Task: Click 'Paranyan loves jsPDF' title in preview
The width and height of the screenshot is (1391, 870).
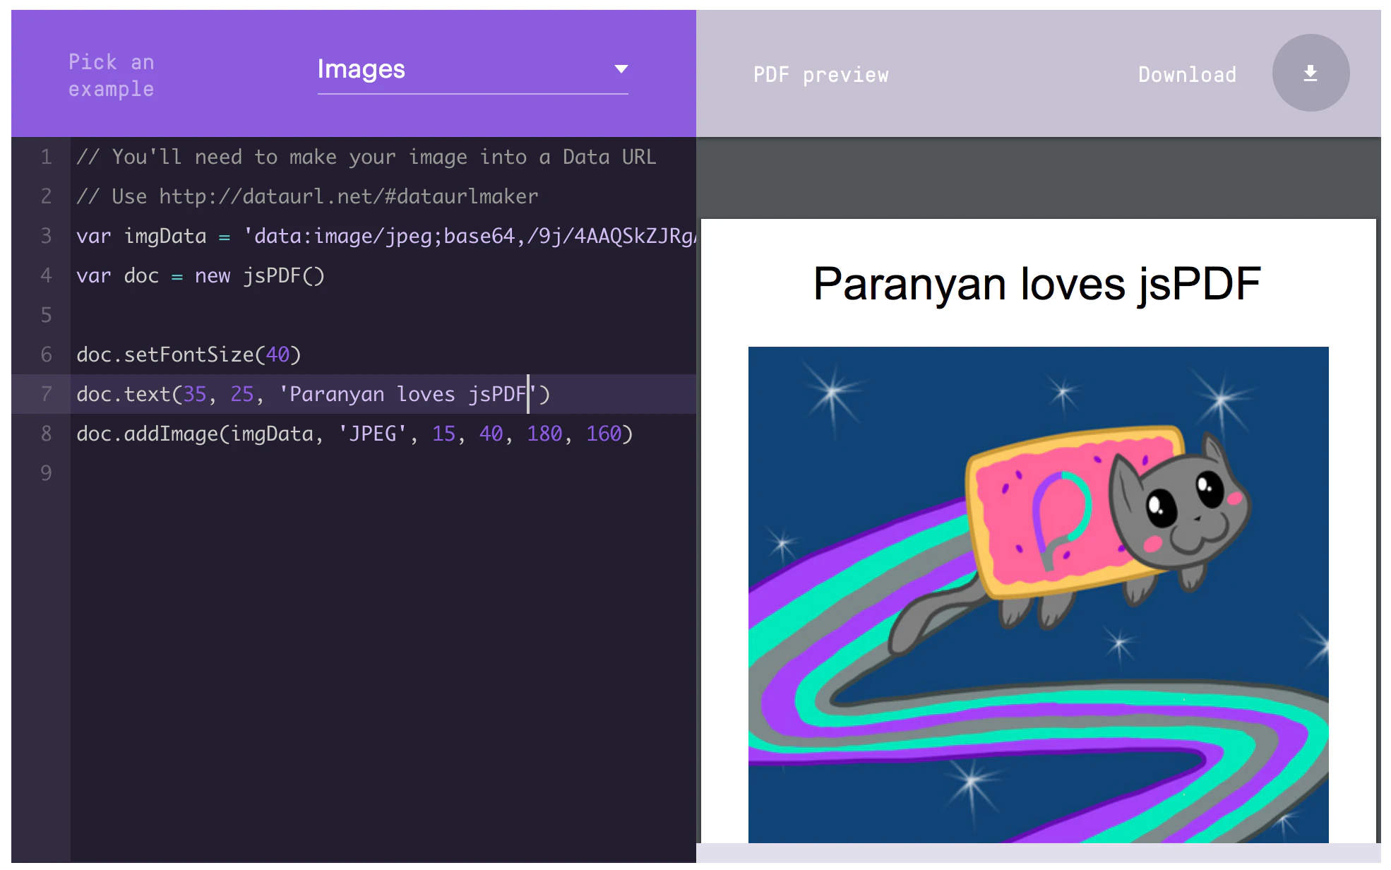Action: [x=1037, y=284]
